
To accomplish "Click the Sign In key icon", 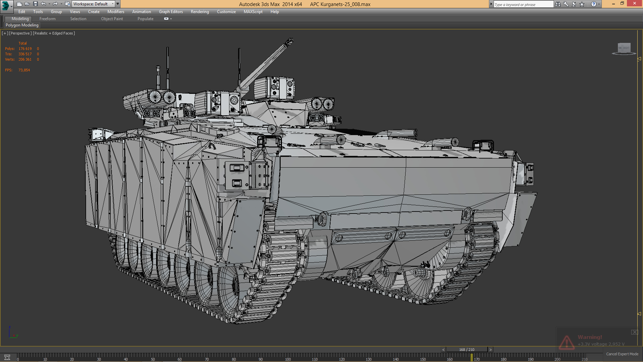I will tap(566, 4).
